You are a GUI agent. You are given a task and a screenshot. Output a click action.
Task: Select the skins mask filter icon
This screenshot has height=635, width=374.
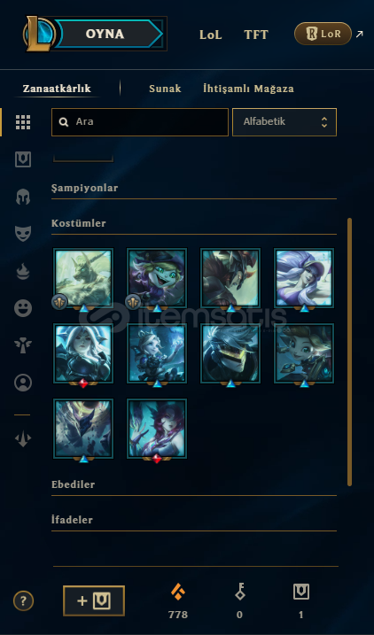[23, 234]
